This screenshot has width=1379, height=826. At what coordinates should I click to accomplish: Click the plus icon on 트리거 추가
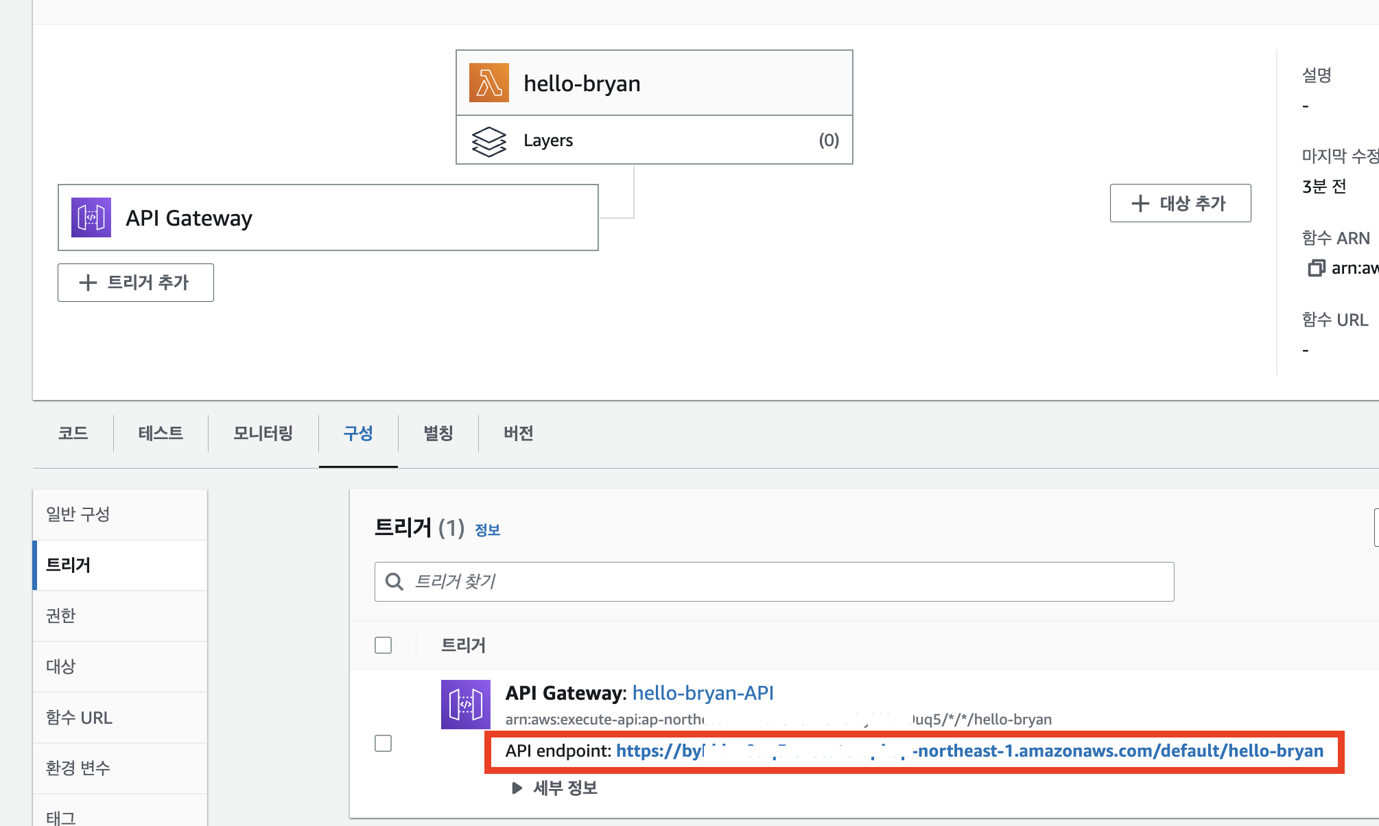tap(88, 283)
